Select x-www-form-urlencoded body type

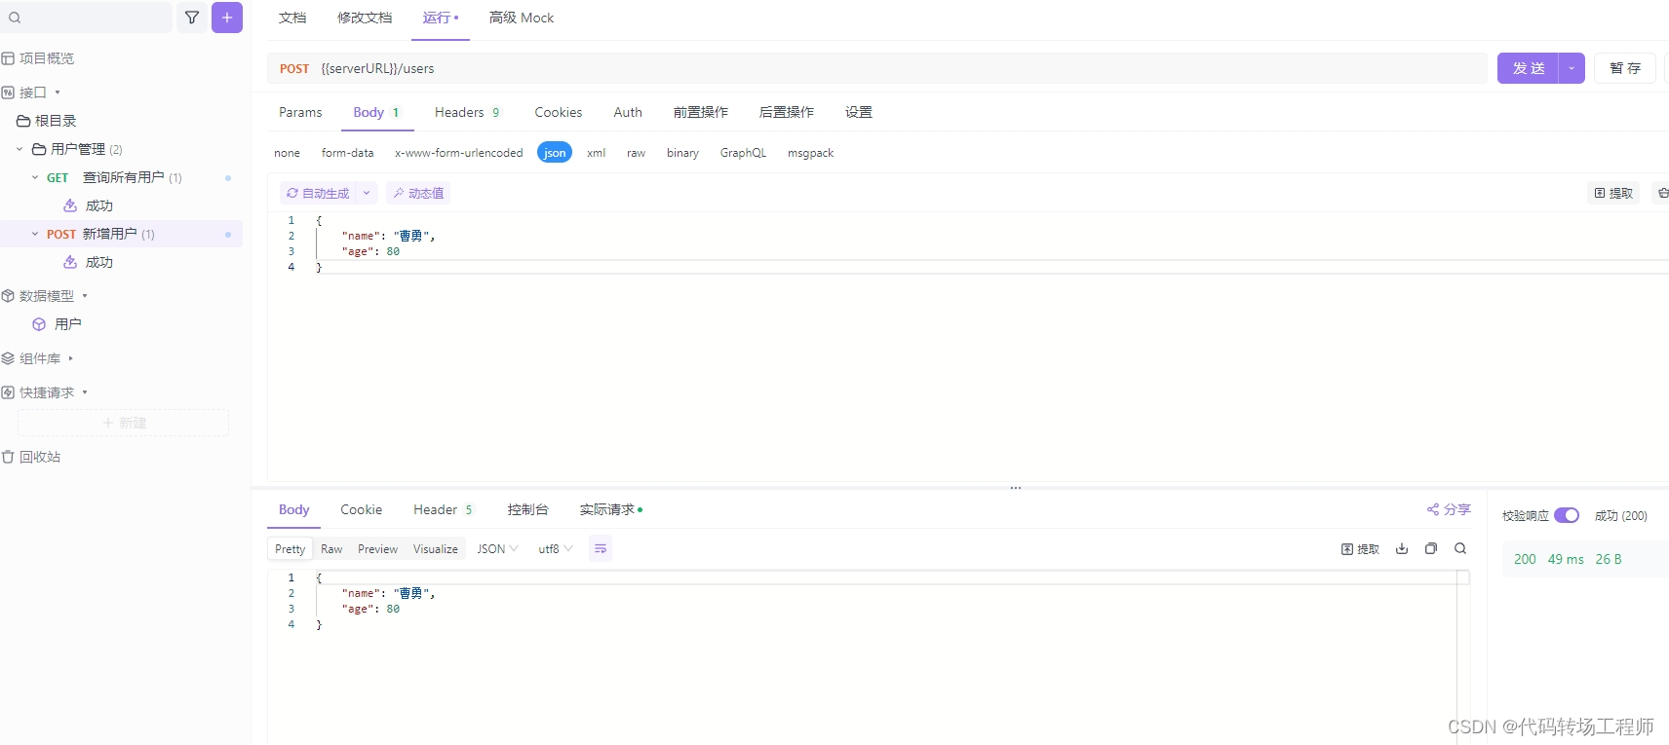click(x=459, y=153)
